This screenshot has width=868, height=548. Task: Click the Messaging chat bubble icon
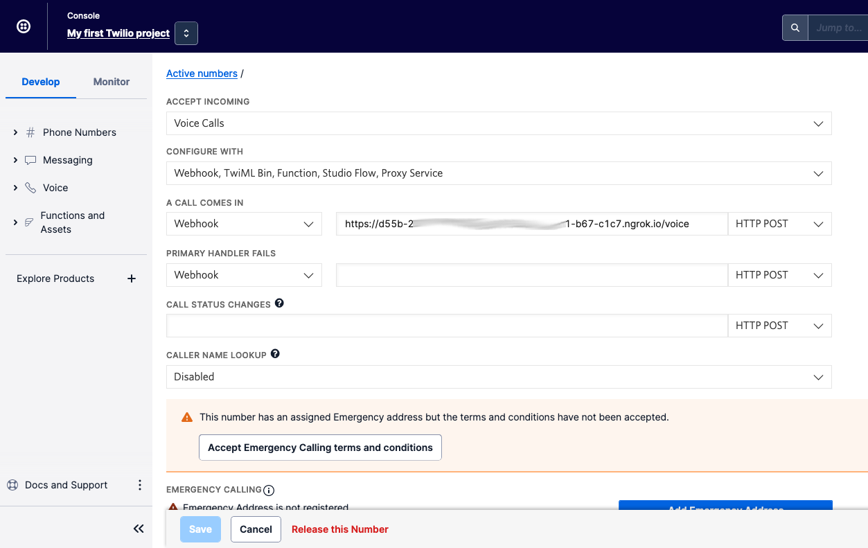pos(30,160)
